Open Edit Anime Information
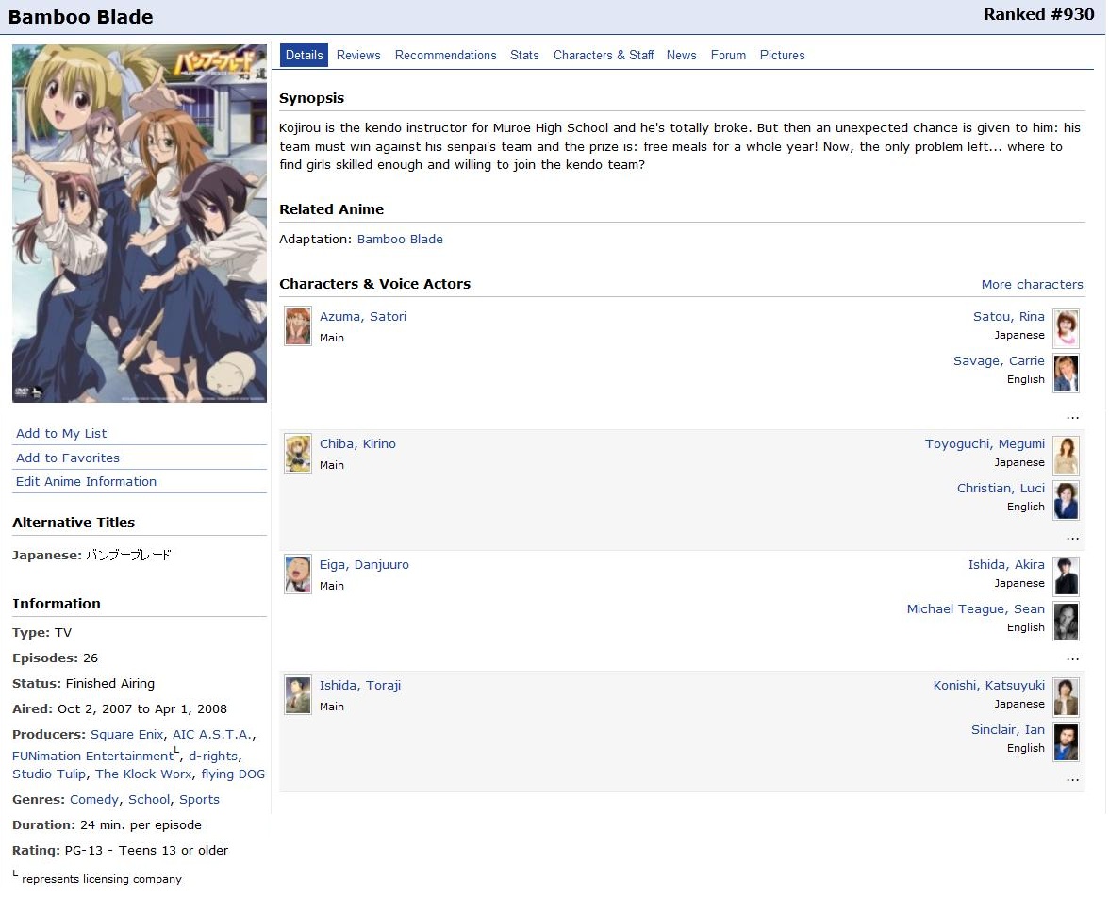The image size is (1109, 899). pyautogui.click(x=87, y=482)
